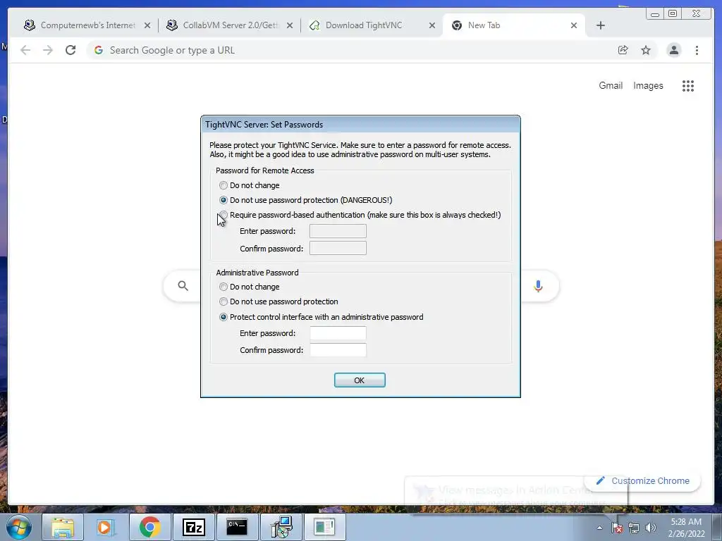The height and width of the screenshot is (541, 722).
Task: Open Chrome three-dot menu
Action: (x=697, y=50)
